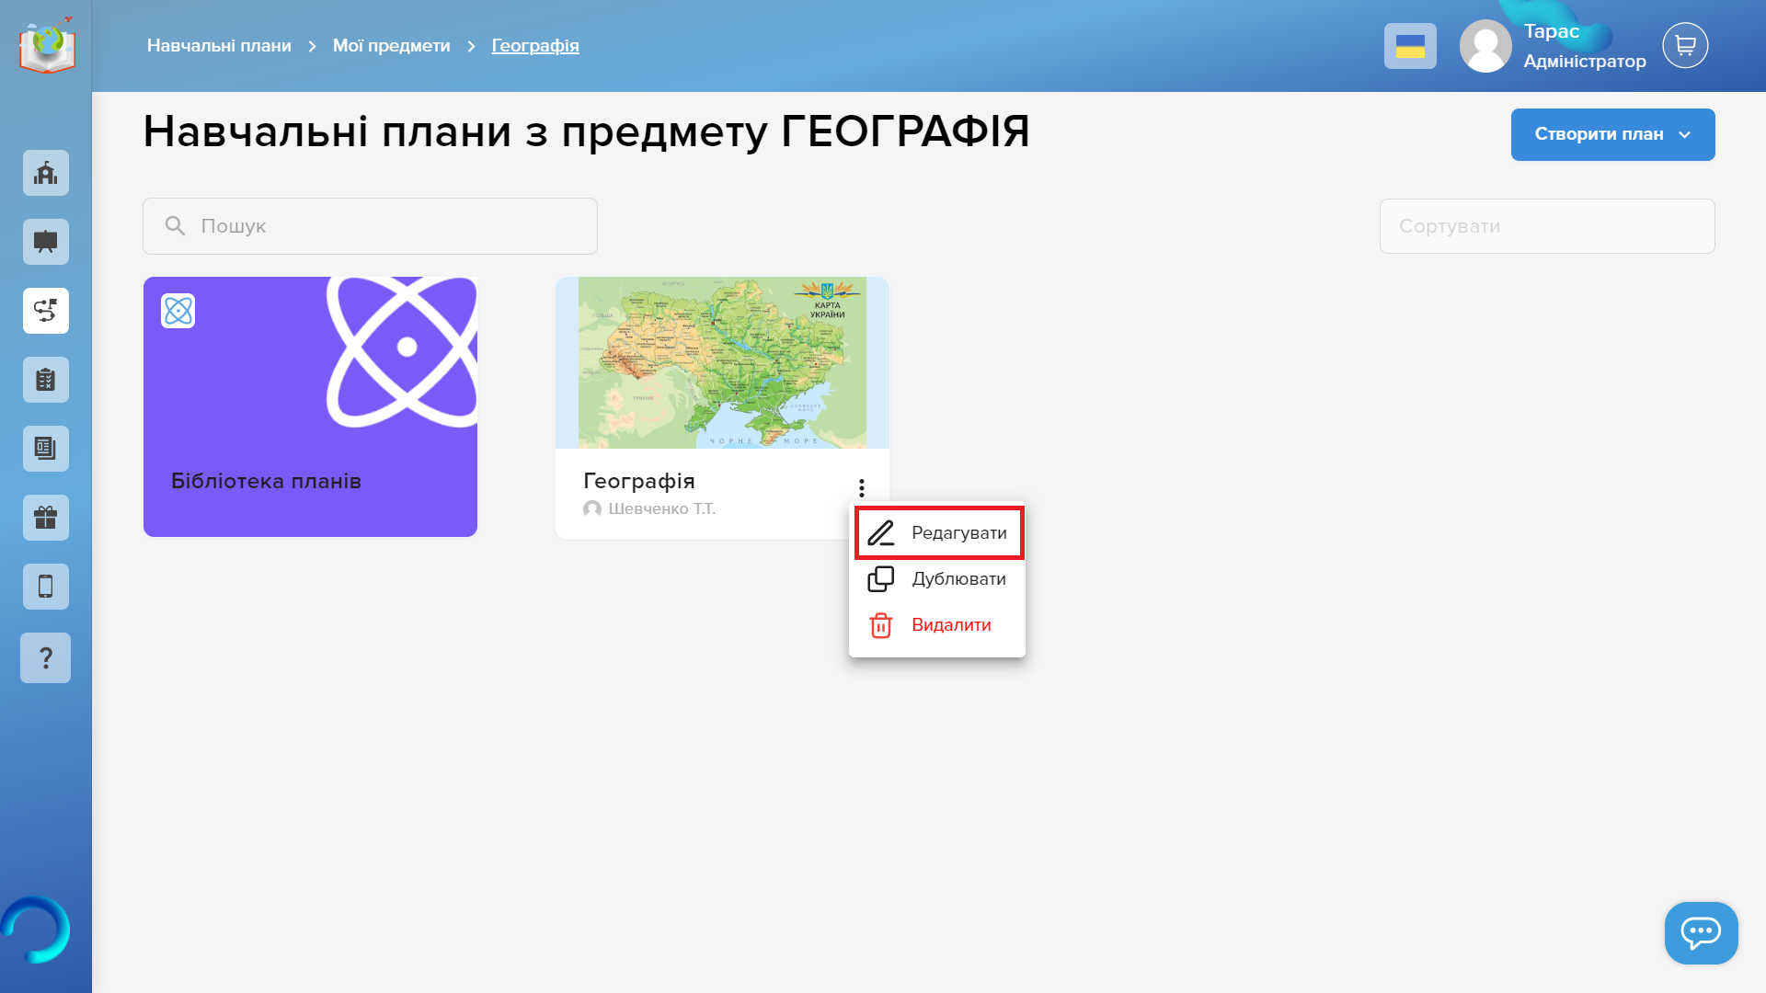Go to Мої предмети breadcrumb
The width and height of the screenshot is (1766, 993).
(x=391, y=46)
